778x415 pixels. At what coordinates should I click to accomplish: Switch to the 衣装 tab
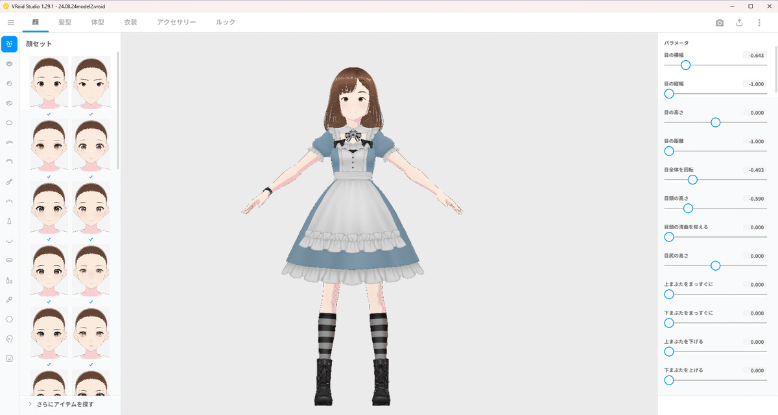point(130,22)
